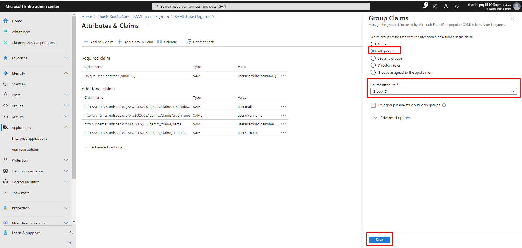Open ellipsis next to Attributes & Claims title
The image size is (522, 248).
click(147, 26)
